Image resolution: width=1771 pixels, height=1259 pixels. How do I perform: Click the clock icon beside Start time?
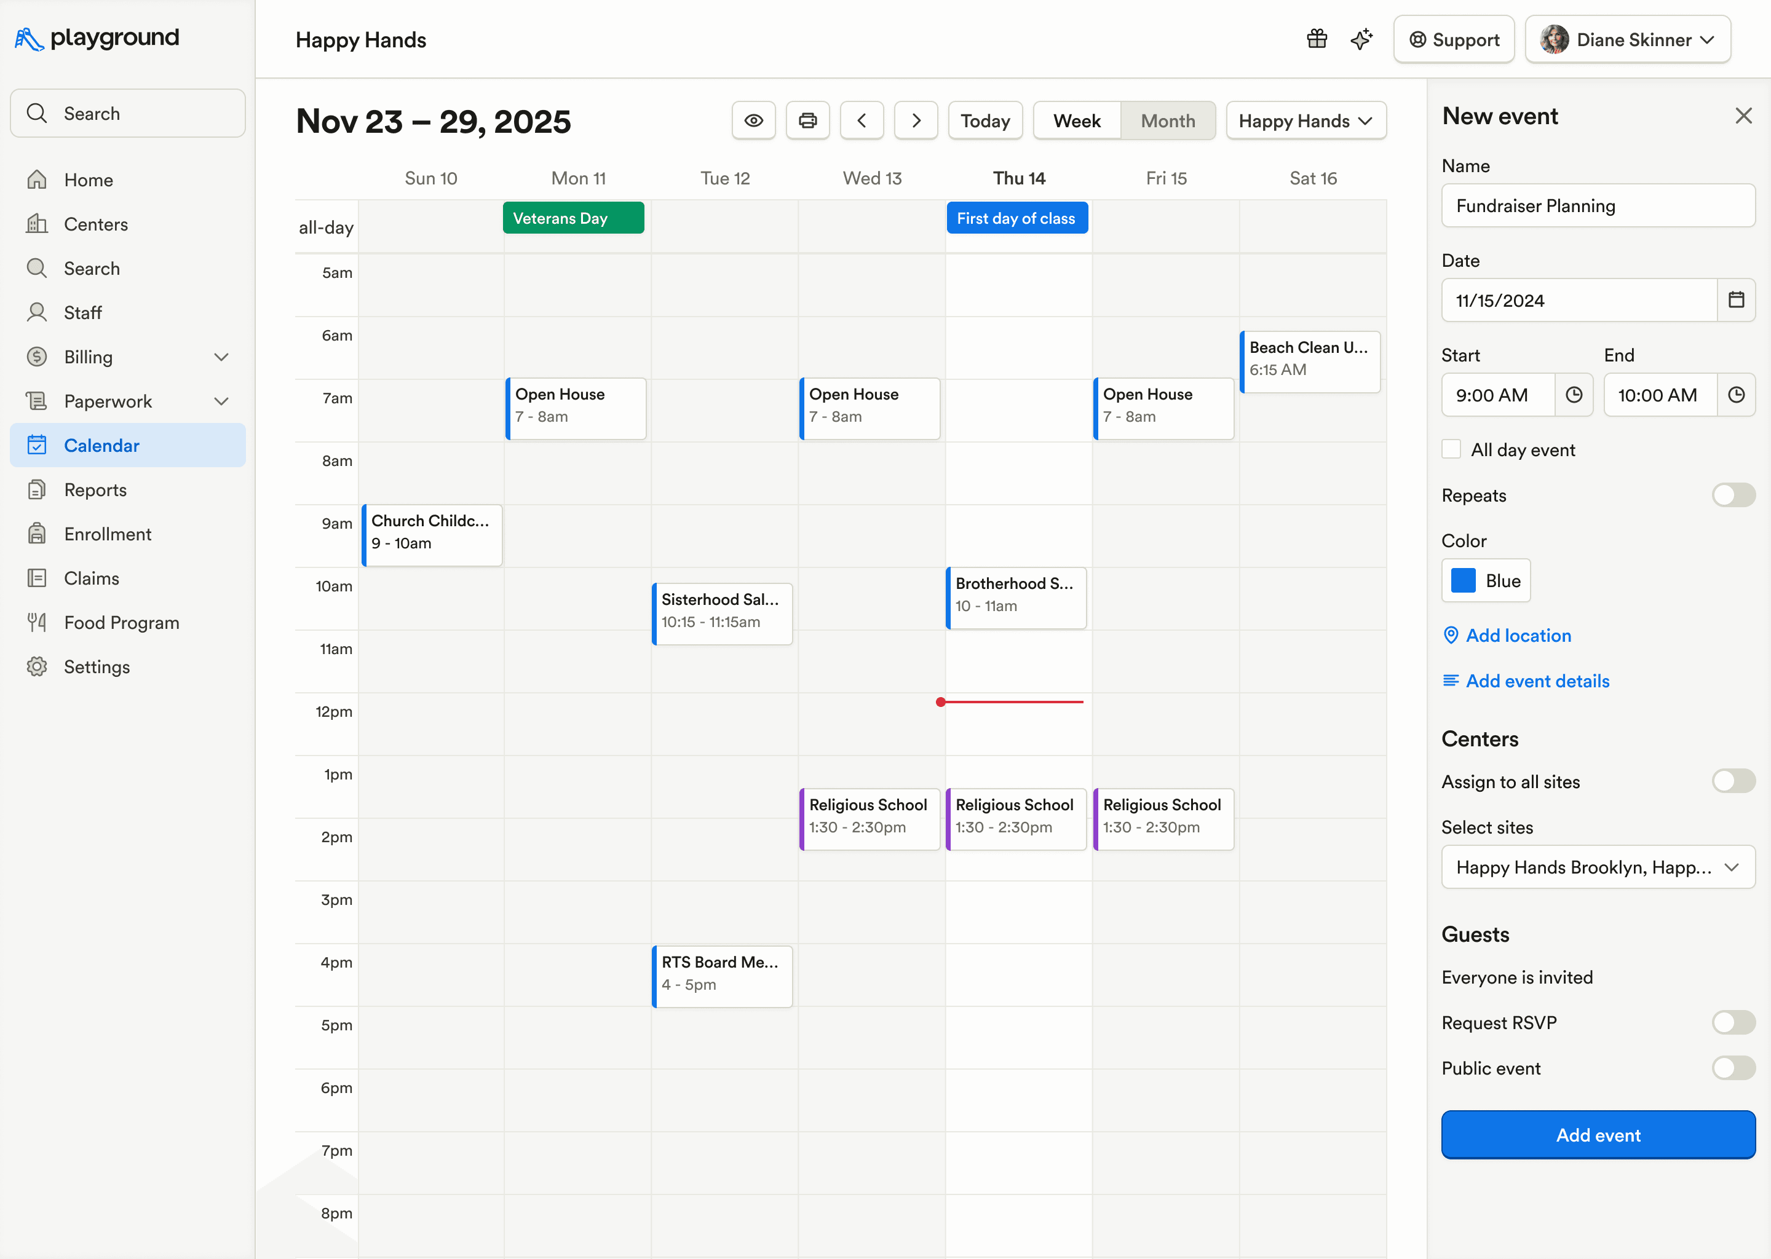point(1574,395)
